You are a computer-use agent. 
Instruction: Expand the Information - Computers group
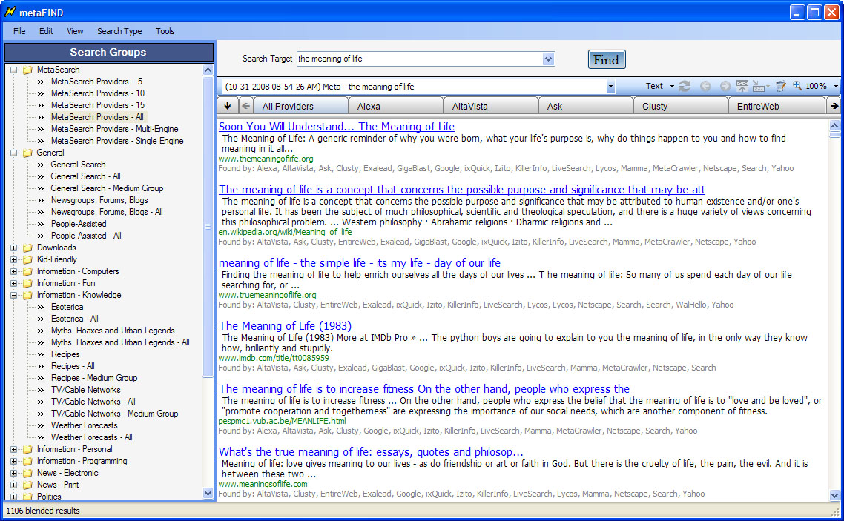(x=14, y=271)
